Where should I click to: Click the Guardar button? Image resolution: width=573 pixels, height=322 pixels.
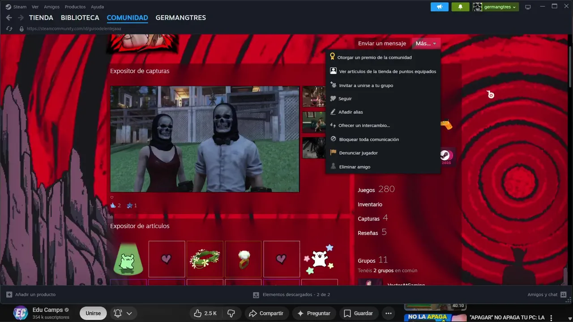click(x=358, y=313)
